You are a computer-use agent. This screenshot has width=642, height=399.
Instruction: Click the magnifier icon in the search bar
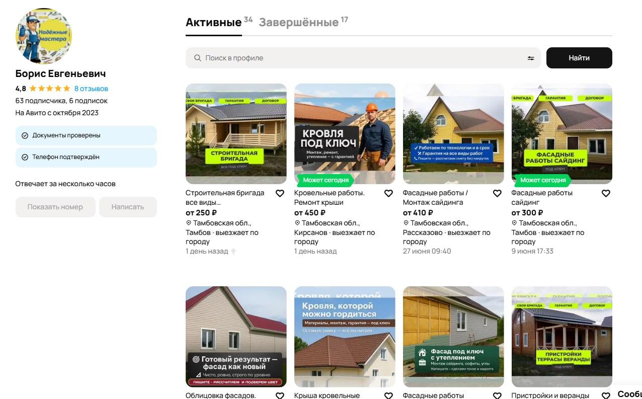(197, 58)
